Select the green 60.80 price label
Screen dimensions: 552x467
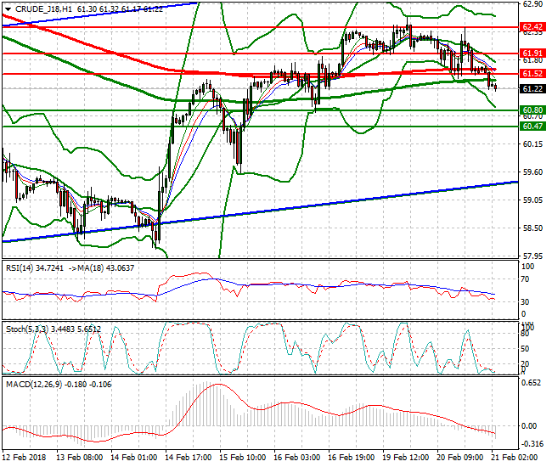(532, 110)
